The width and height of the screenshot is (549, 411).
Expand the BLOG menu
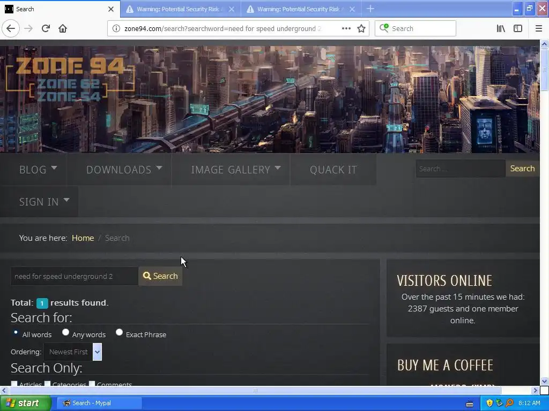click(38, 170)
